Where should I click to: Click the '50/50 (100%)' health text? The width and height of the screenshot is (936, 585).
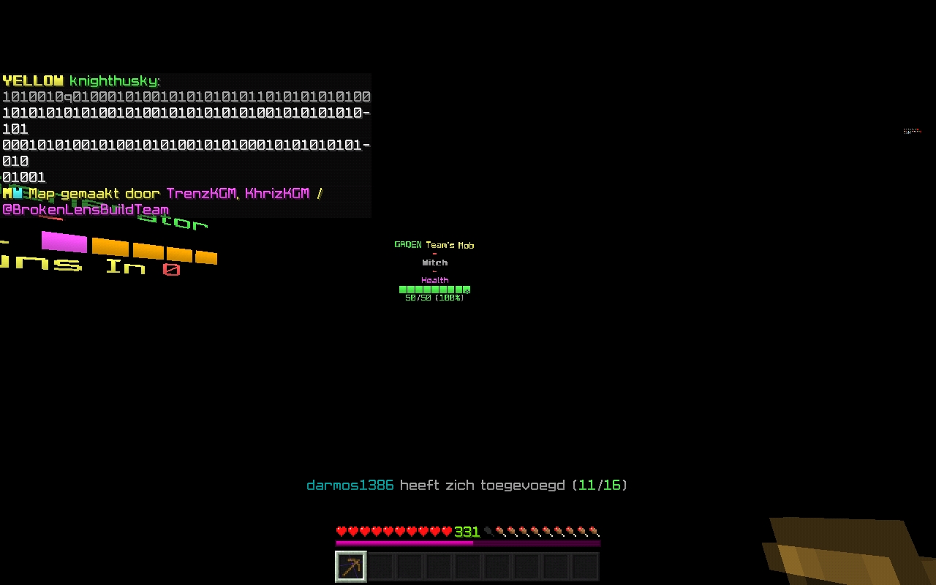coord(434,298)
